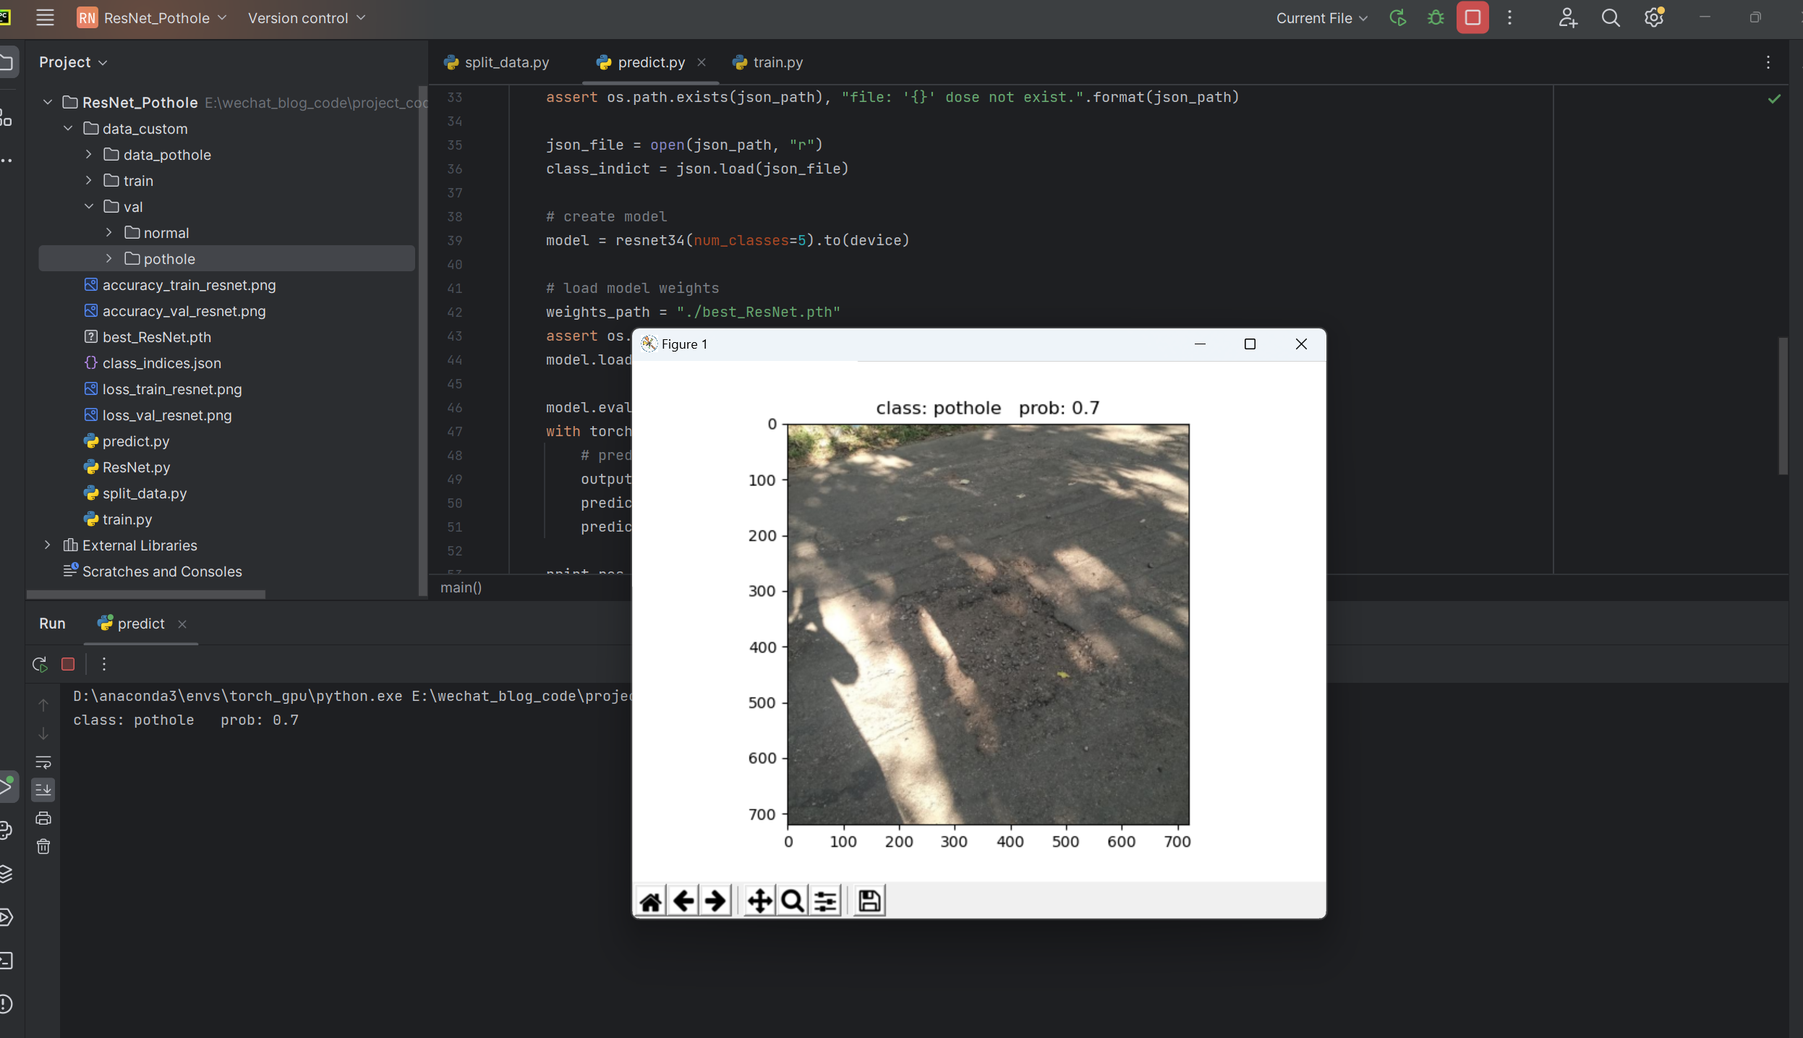1803x1038 pixels.
Task: Toggle soft-wrap in the Run console
Action: pyautogui.click(x=43, y=762)
